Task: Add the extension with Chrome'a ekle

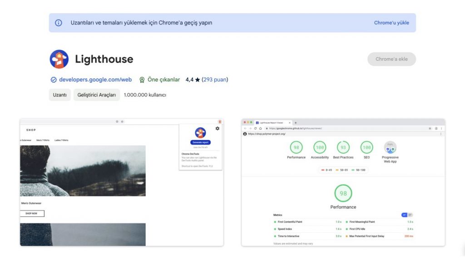Action: click(391, 59)
